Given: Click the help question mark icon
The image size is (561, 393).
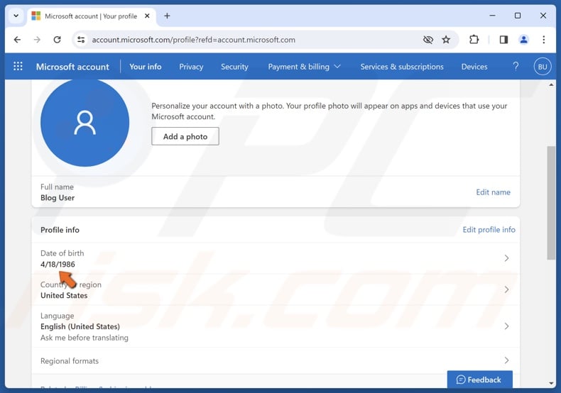Looking at the screenshot, I should [x=516, y=67].
